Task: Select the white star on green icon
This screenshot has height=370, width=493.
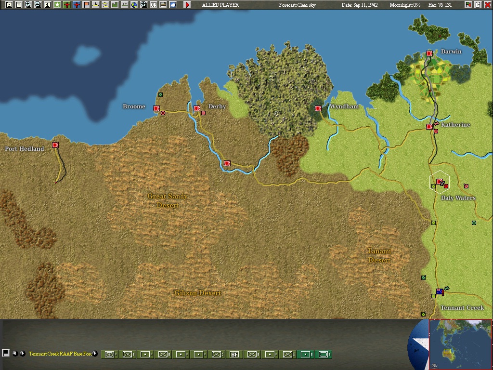Action: pyautogui.click(x=57, y=5)
